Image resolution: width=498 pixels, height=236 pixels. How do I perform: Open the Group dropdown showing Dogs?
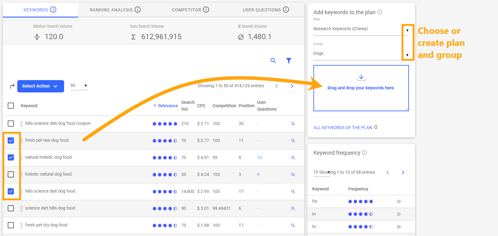click(361, 54)
